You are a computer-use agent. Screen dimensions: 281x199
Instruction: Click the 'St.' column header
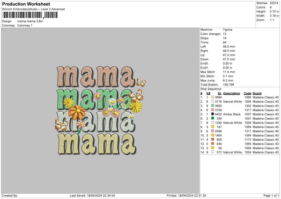pyautogui.click(x=220, y=93)
